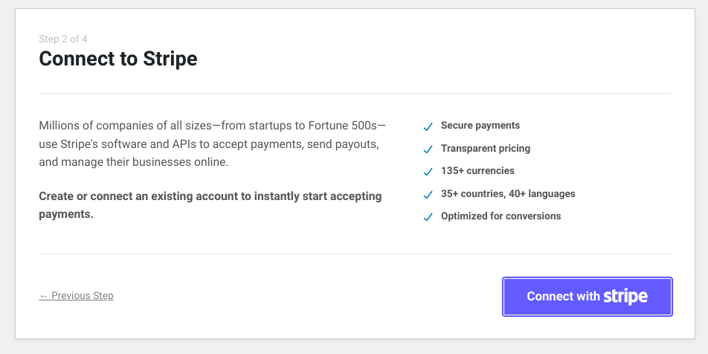Click the stripe logo in the Connect button

coord(626,296)
